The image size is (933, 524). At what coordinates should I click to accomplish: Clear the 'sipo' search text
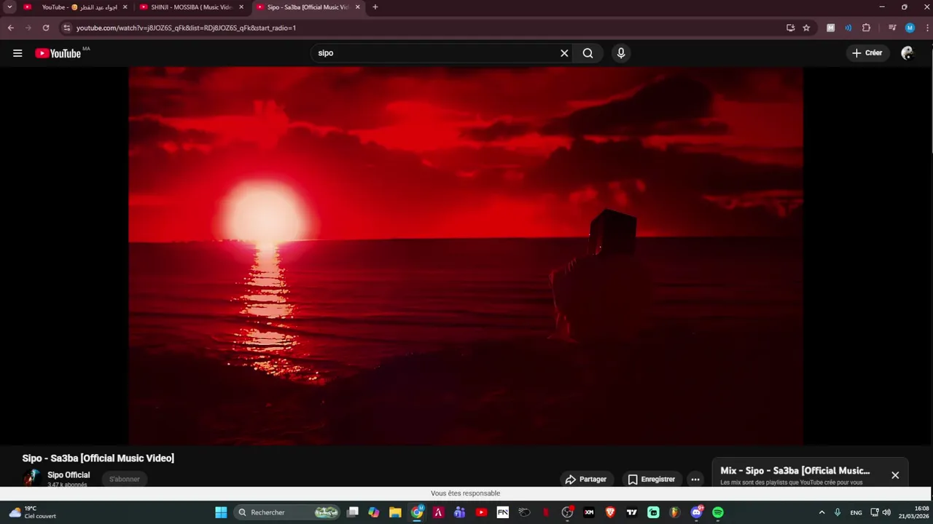click(564, 53)
